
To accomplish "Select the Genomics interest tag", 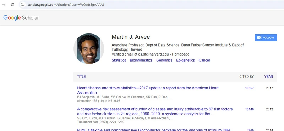I will point(164,60).
